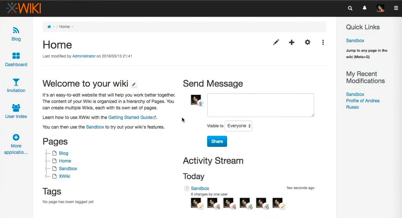Screen dimensions: 402x218
Task: Open Sandbox under My Recent Modifications
Action: (x=355, y=95)
